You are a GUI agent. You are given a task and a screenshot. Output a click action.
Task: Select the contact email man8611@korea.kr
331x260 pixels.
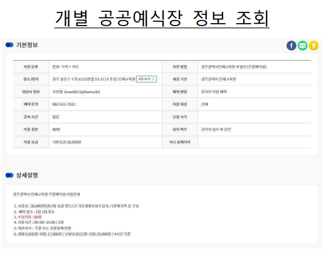tap(82, 92)
